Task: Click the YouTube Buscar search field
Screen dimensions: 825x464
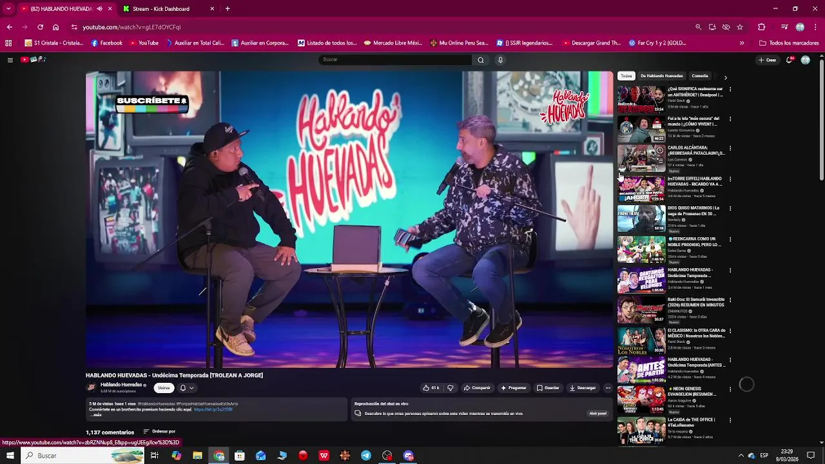Action: [395, 60]
